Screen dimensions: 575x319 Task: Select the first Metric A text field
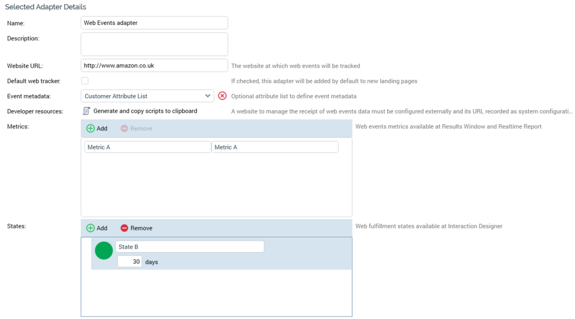click(x=147, y=147)
